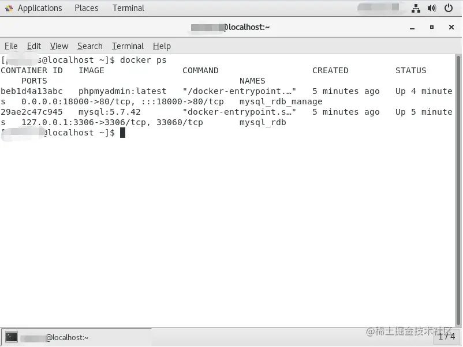Open the Help menu

click(162, 46)
